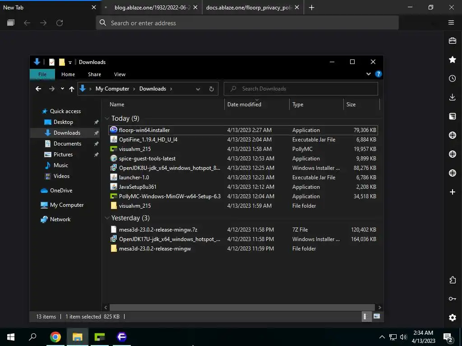Select PollyMC-Windows-MinGW-w64-Setup-6.3 file
Screen dimensions: 462x346
click(243, 196)
